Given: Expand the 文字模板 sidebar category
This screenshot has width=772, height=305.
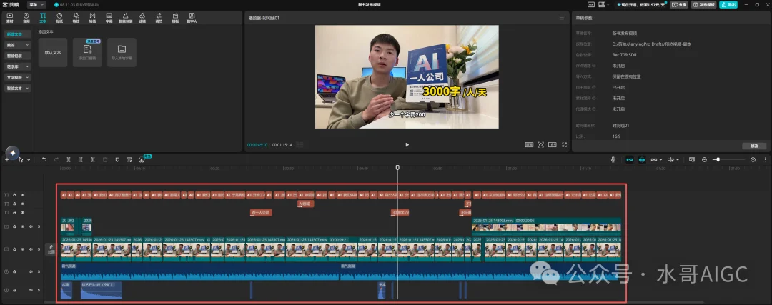Looking at the screenshot, I should (x=18, y=77).
